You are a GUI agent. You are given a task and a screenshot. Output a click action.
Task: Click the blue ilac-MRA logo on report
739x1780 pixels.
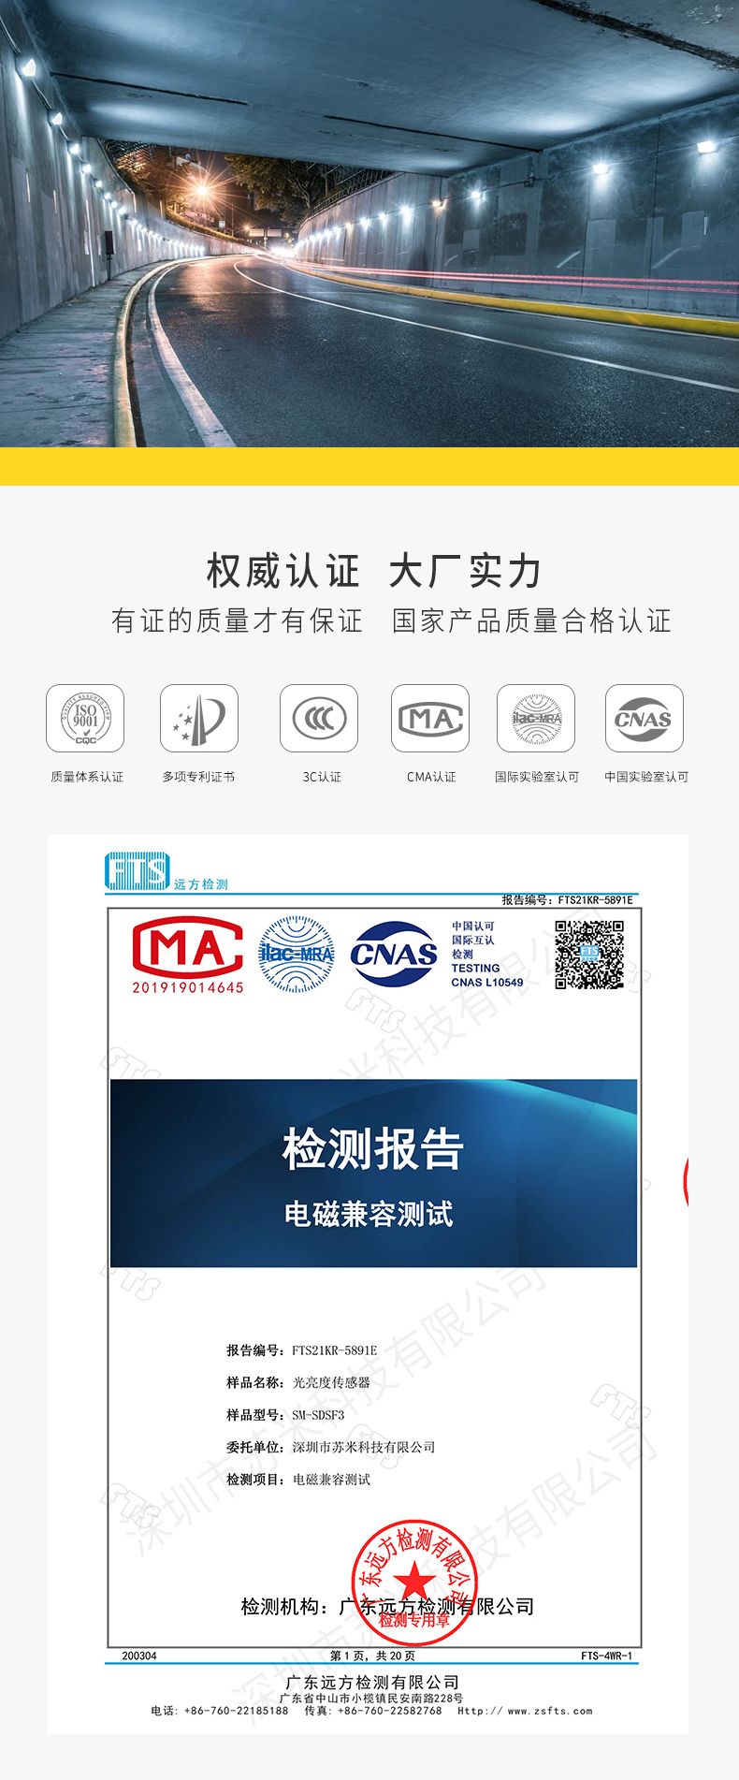(x=296, y=954)
